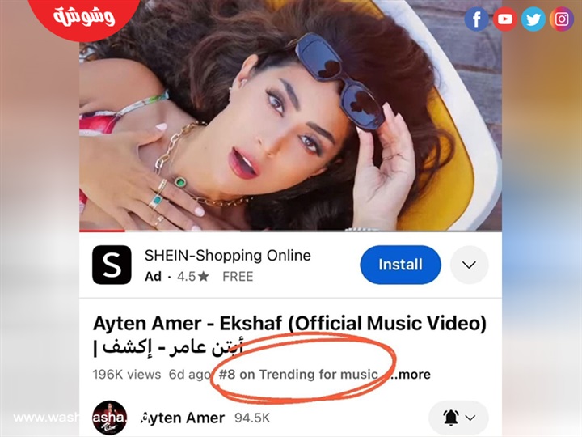Open SHEIN-Shopping Online ad title

coord(227,256)
